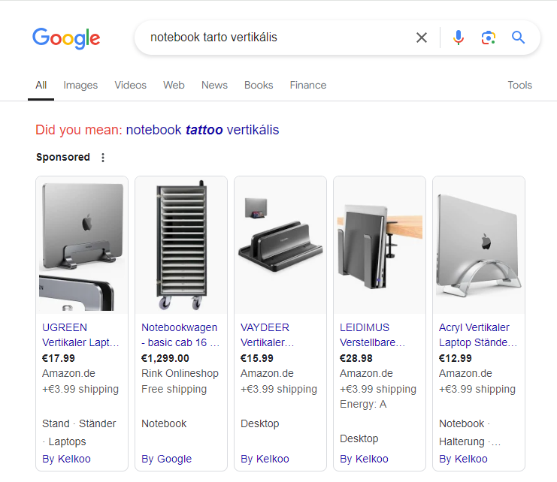The image size is (557, 482).
Task: Open the Notebookwagen - basic cab 16 link
Action: tap(180, 335)
